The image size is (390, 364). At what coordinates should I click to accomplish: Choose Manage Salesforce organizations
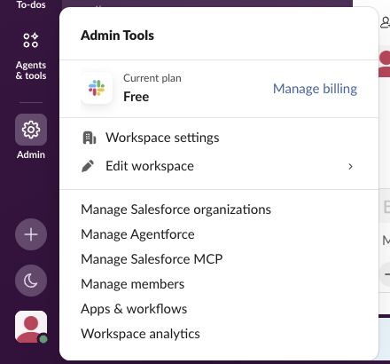pyautogui.click(x=175, y=210)
